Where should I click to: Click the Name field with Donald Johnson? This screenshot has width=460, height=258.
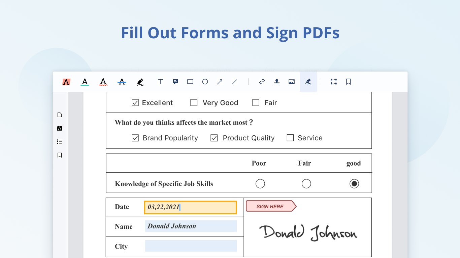[191, 226]
